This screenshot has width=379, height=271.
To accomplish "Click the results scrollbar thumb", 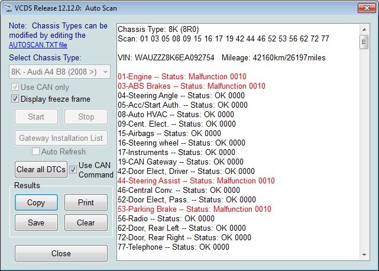I will (364, 42).
